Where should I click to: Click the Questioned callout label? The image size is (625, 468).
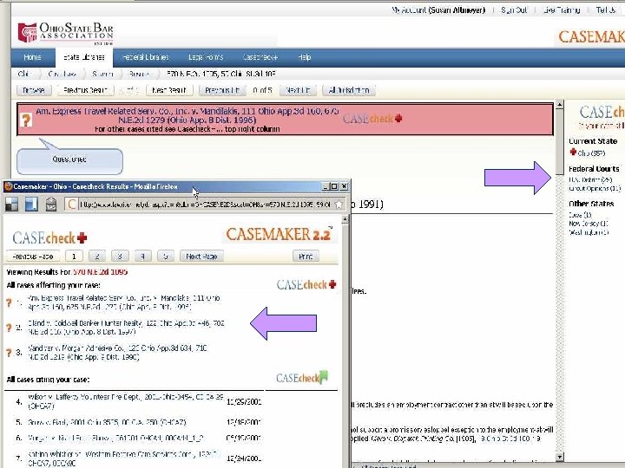[x=69, y=159]
